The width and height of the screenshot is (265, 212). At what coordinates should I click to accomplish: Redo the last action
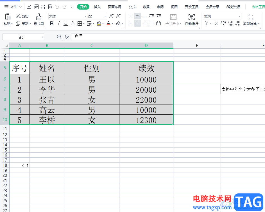(x=64, y=7)
